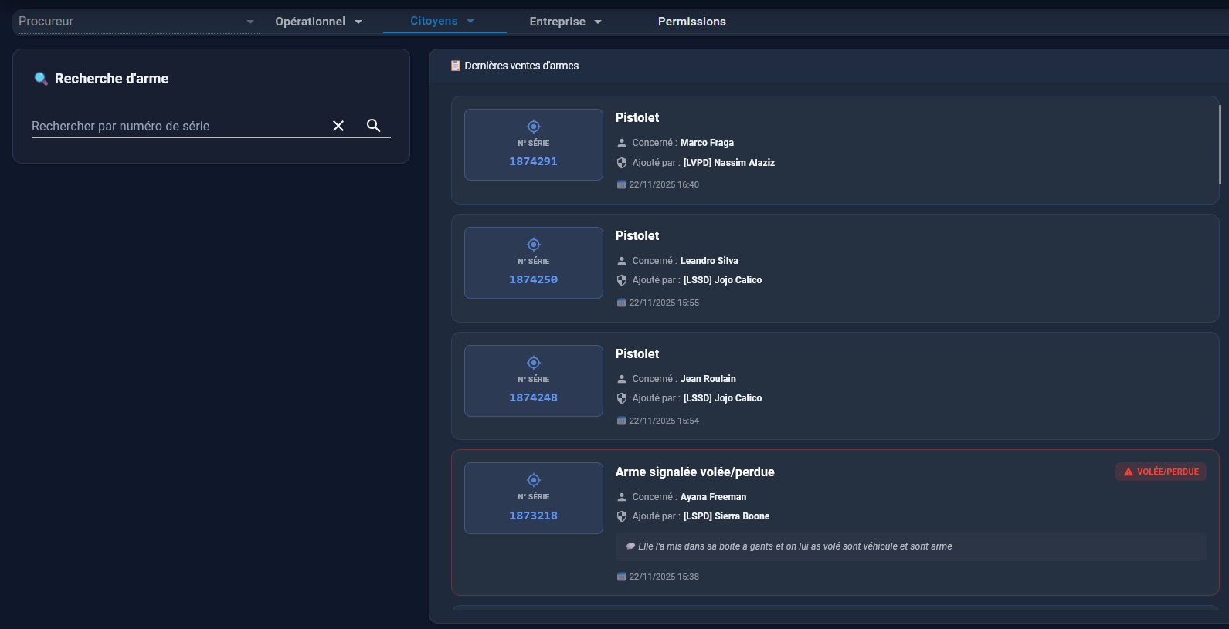
Task: Click the person icon beside Marco Fraga
Action: (x=622, y=143)
